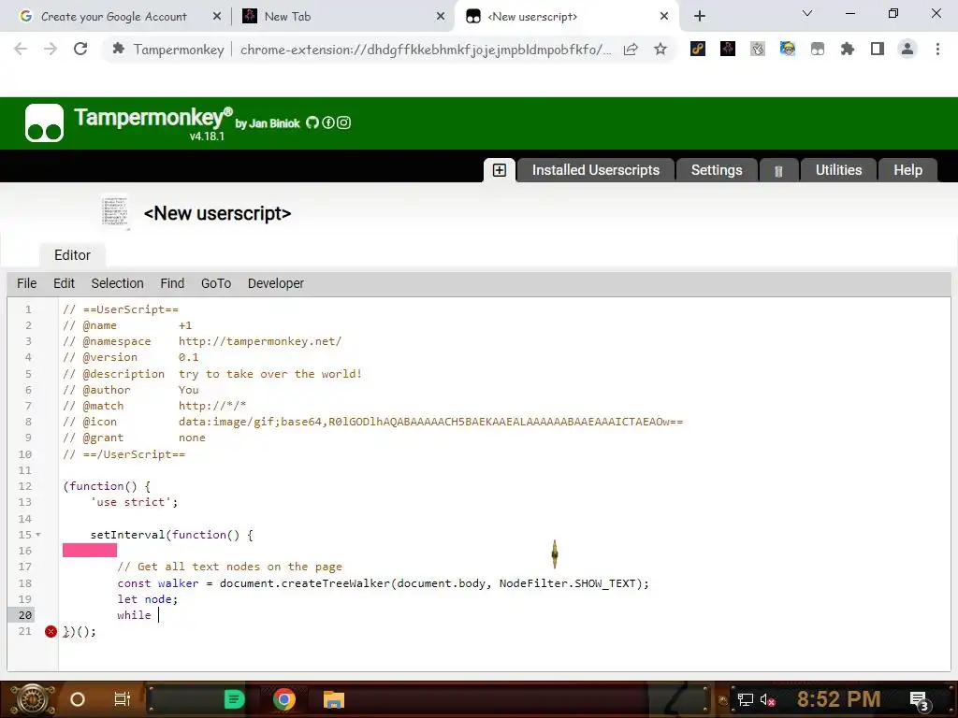Open the Facebook icon in Tampermonkey header
The height and width of the screenshot is (718, 958).
click(x=328, y=122)
